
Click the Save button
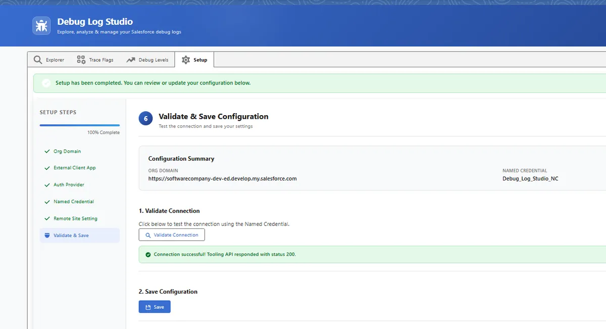(155, 307)
